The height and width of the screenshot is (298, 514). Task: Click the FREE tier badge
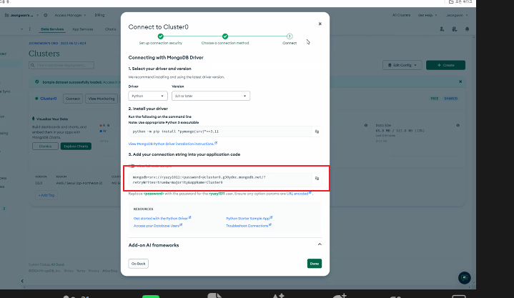[x=435, y=99]
